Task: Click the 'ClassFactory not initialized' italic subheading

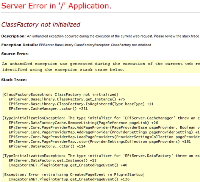Action: (x=41, y=25)
